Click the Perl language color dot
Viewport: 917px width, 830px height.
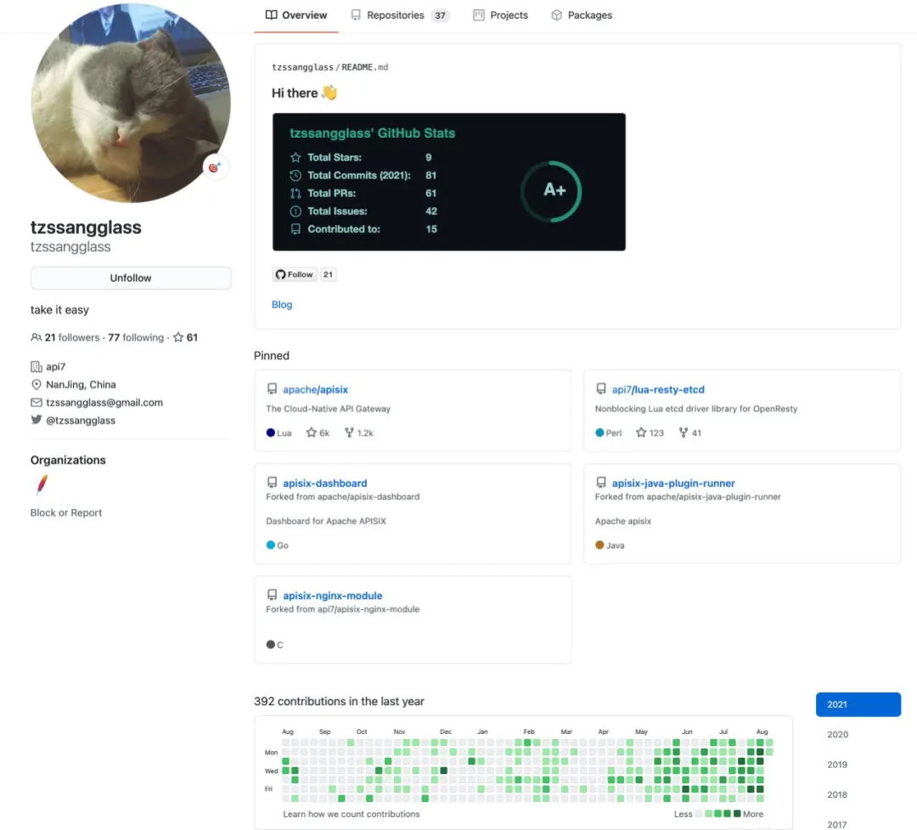[x=599, y=433]
